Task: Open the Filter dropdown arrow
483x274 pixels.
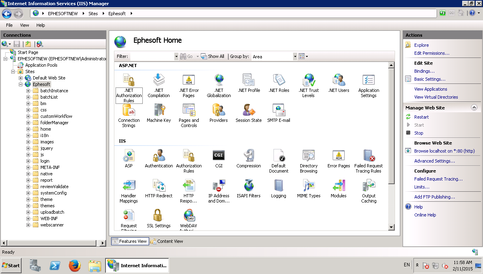Action: coord(176,57)
